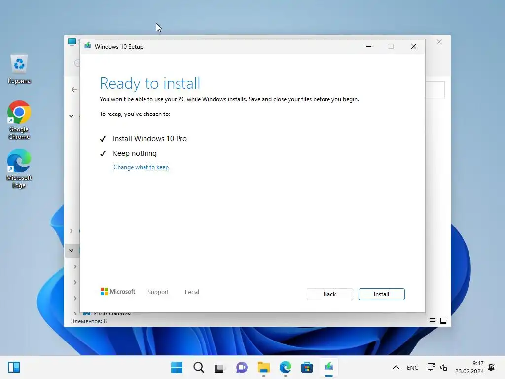505x379 pixels.
Task: Open Microsoft Store from the taskbar
Action: click(307, 367)
